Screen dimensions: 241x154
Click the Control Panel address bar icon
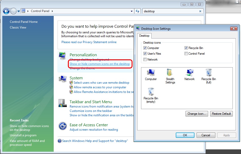23,11
